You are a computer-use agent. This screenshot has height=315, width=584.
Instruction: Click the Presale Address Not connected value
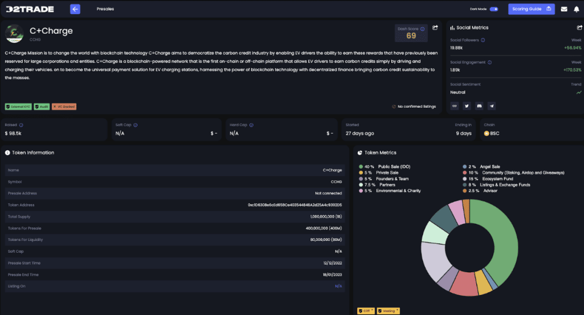(x=328, y=194)
